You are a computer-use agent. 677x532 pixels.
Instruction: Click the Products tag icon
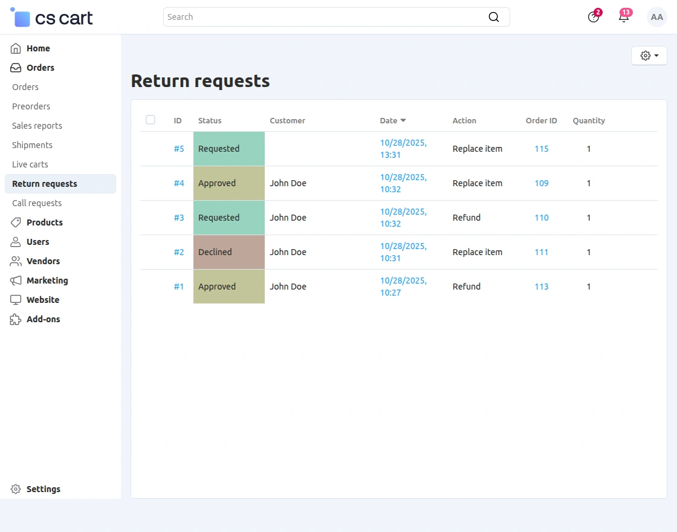coord(16,222)
